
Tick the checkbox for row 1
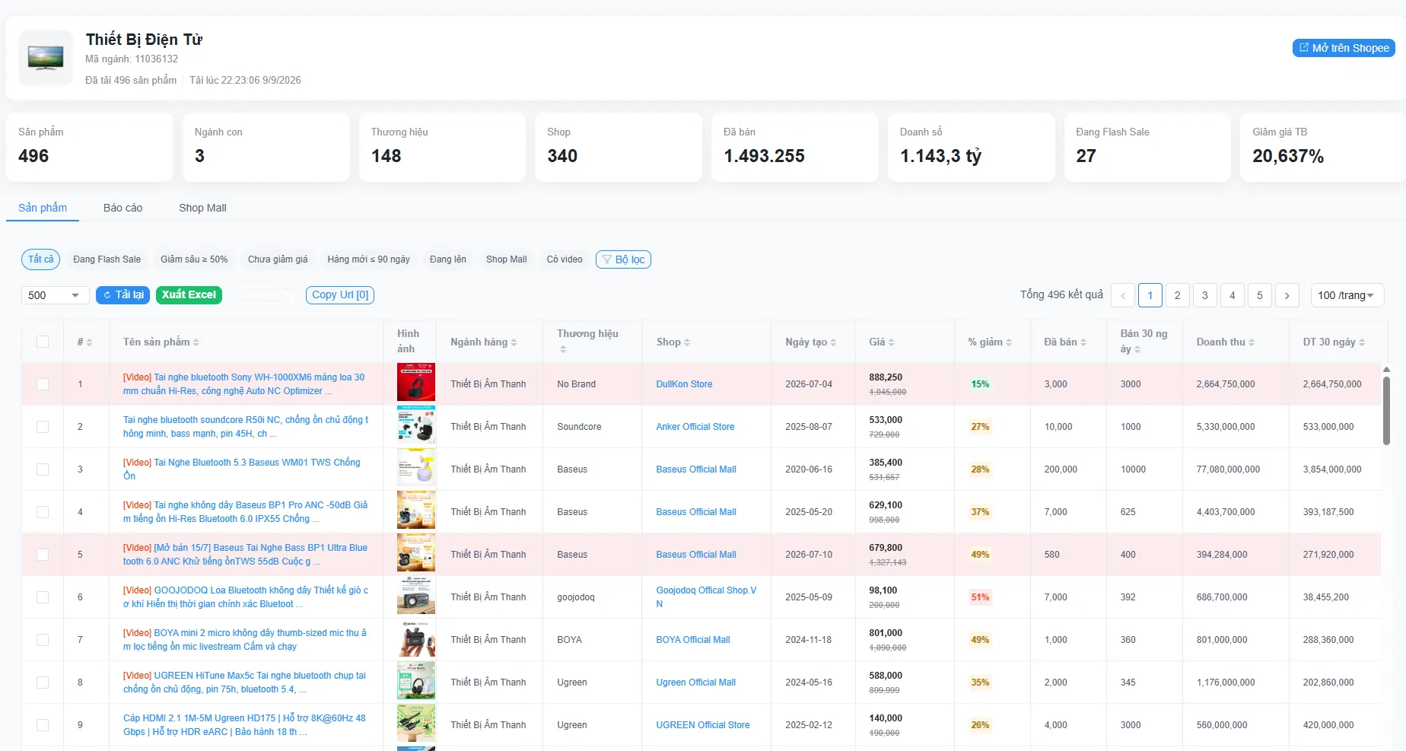(x=43, y=384)
